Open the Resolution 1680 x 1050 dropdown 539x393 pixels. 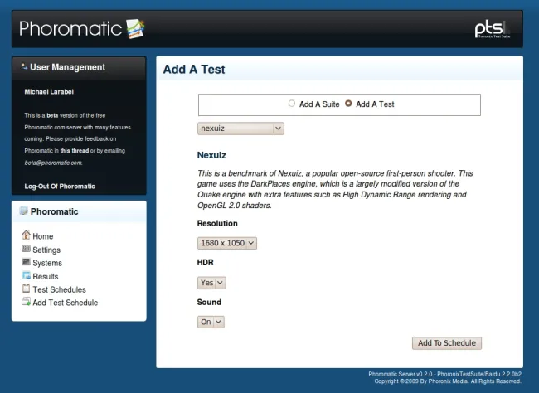pos(227,243)
